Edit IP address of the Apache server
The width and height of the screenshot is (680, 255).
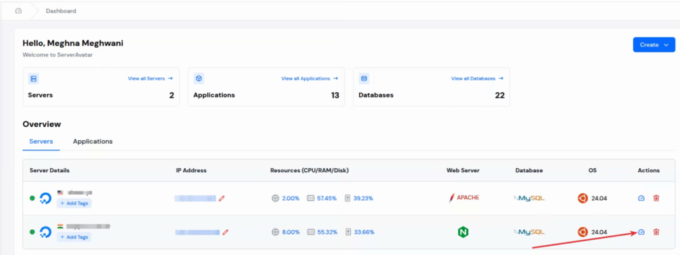click(222, 199)
